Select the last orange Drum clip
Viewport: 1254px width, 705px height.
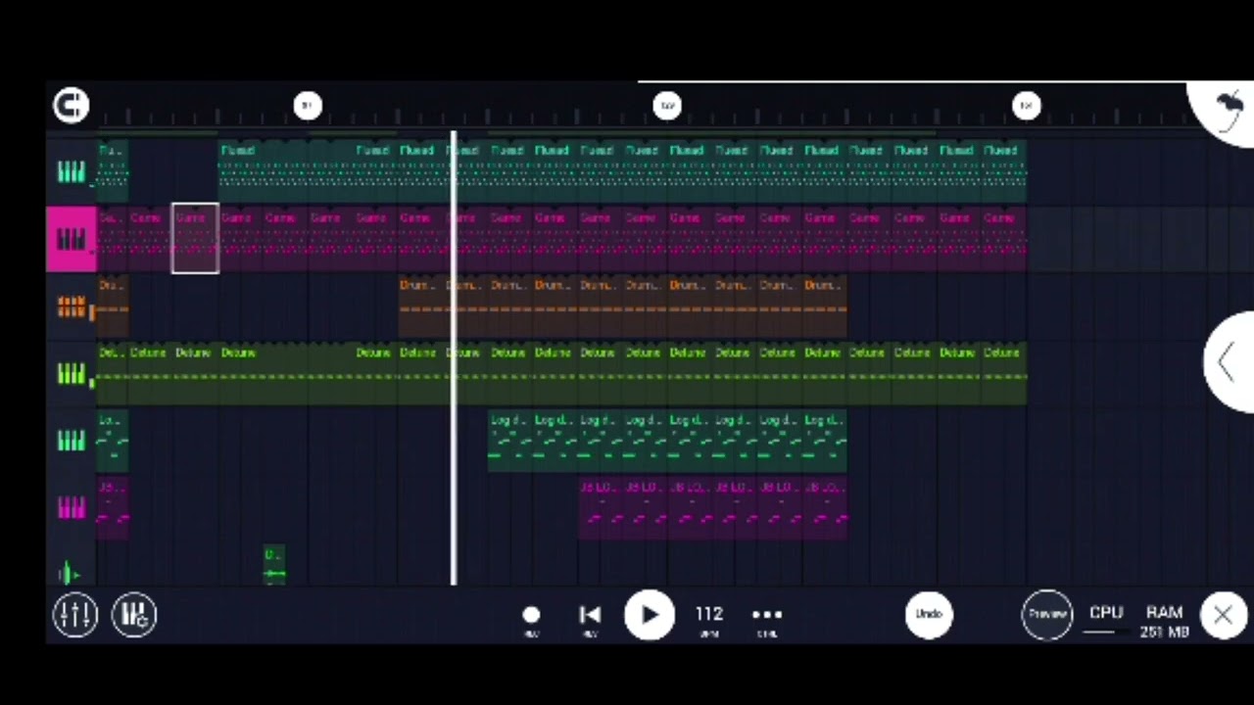[825, 306]
